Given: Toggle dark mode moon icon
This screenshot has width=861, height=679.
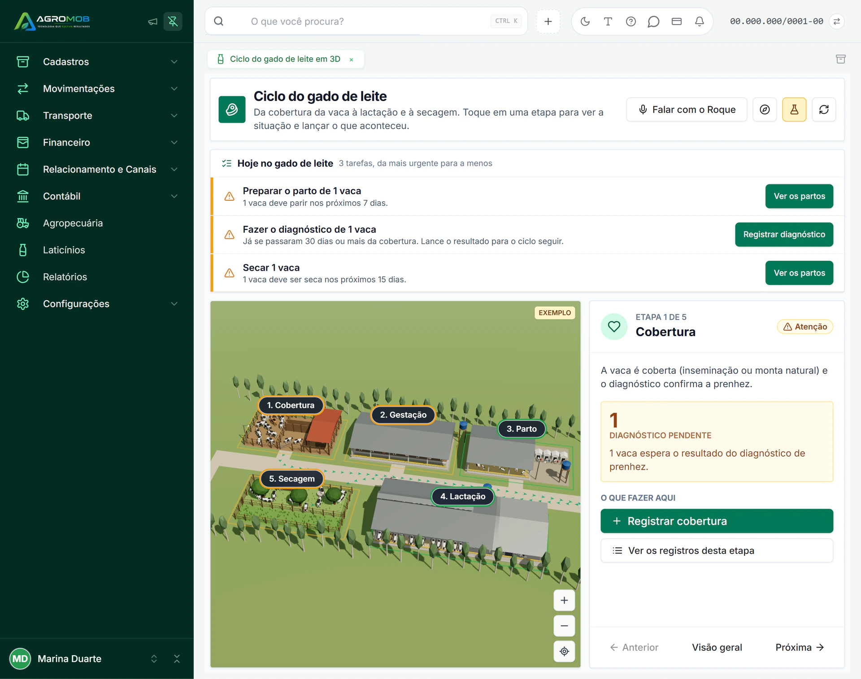Looking at the screenshot, I should 585,21.
